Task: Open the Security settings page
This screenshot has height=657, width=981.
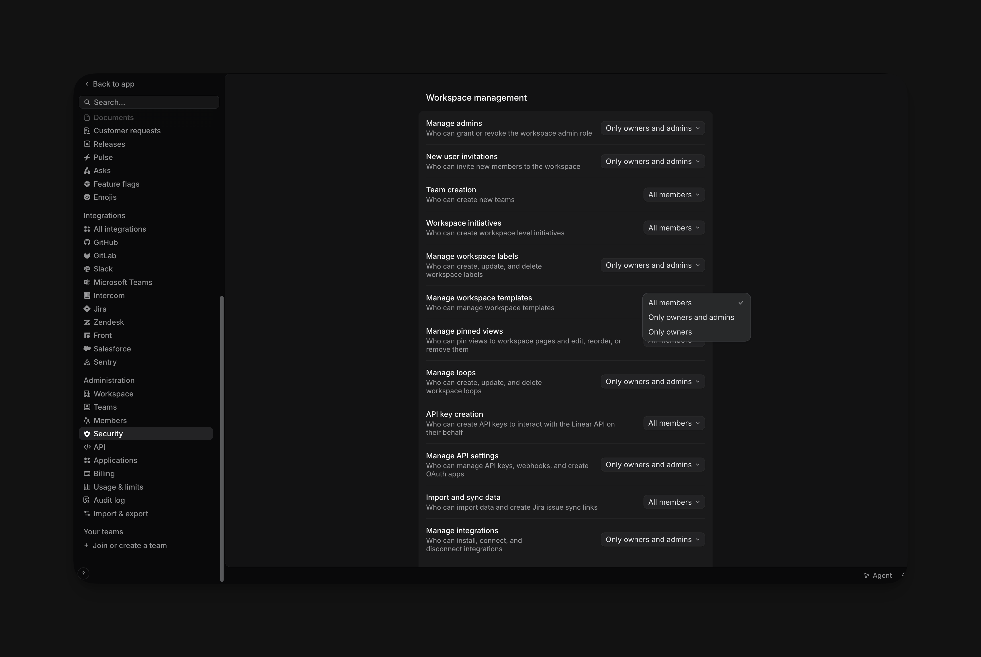Action: click(146, 434)
